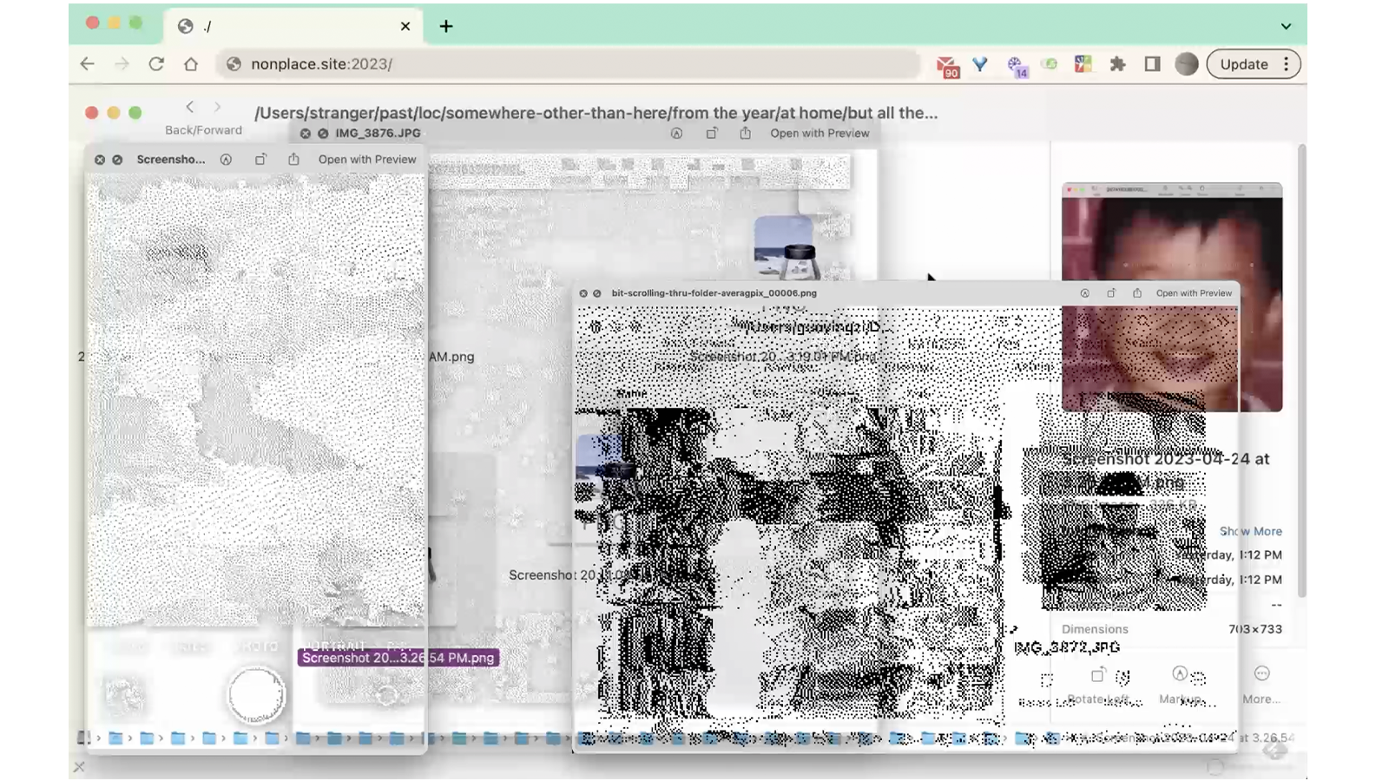1389x781 pixels.
Task: Click the Finder back chevron
Action: pos(190,108)
